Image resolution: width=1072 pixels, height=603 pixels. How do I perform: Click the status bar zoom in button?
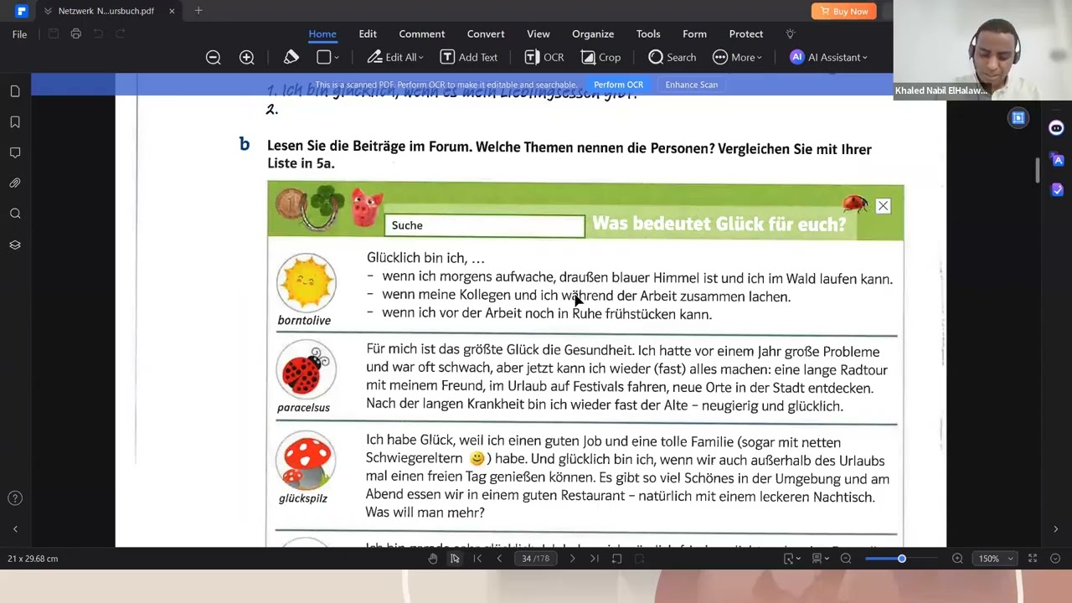pyautogui.click(x=957, y=559)
